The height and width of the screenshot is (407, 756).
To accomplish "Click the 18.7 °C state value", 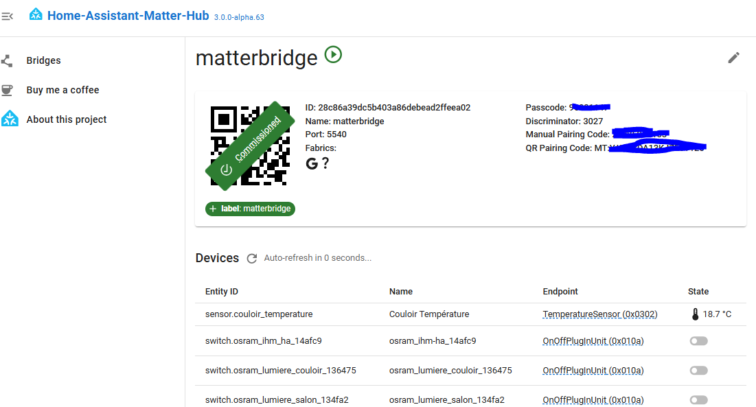I will pyautogui.click(x=717, y=314).
